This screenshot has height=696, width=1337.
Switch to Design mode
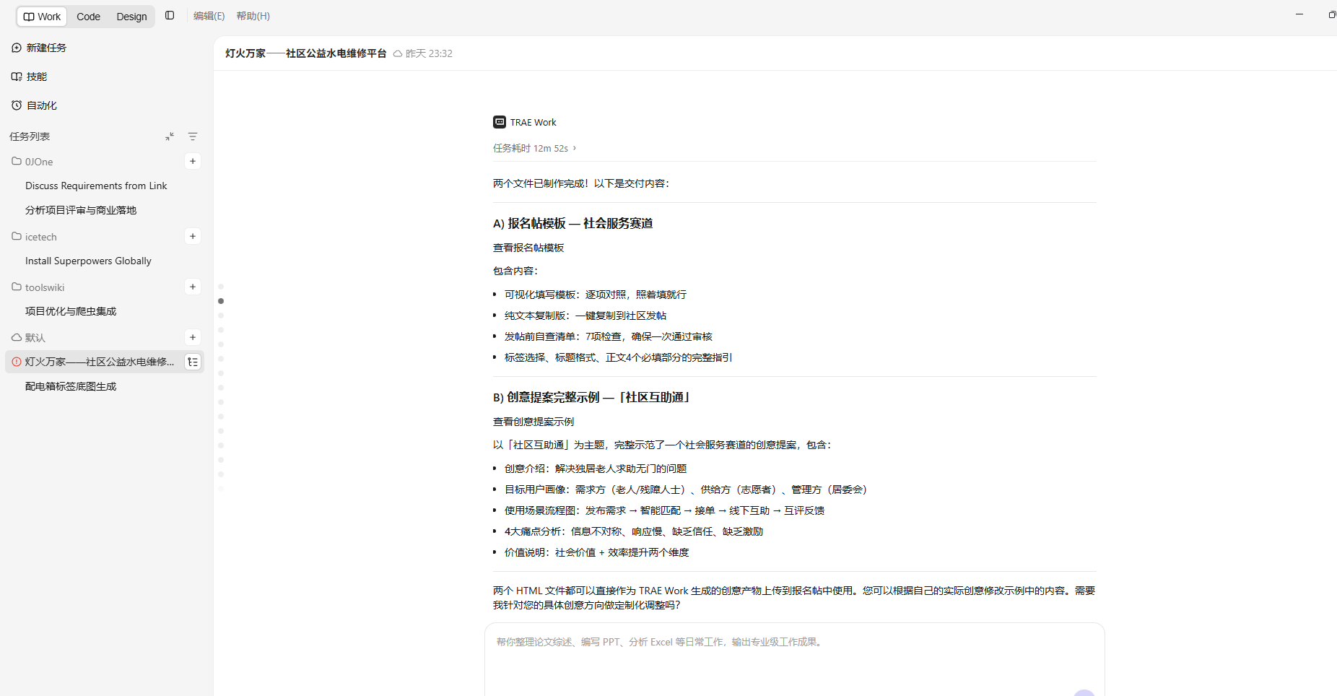(131, 17)
